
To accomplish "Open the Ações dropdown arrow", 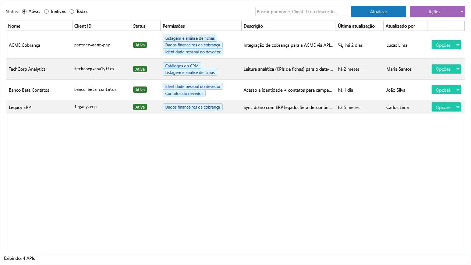I will click(462, 11).
